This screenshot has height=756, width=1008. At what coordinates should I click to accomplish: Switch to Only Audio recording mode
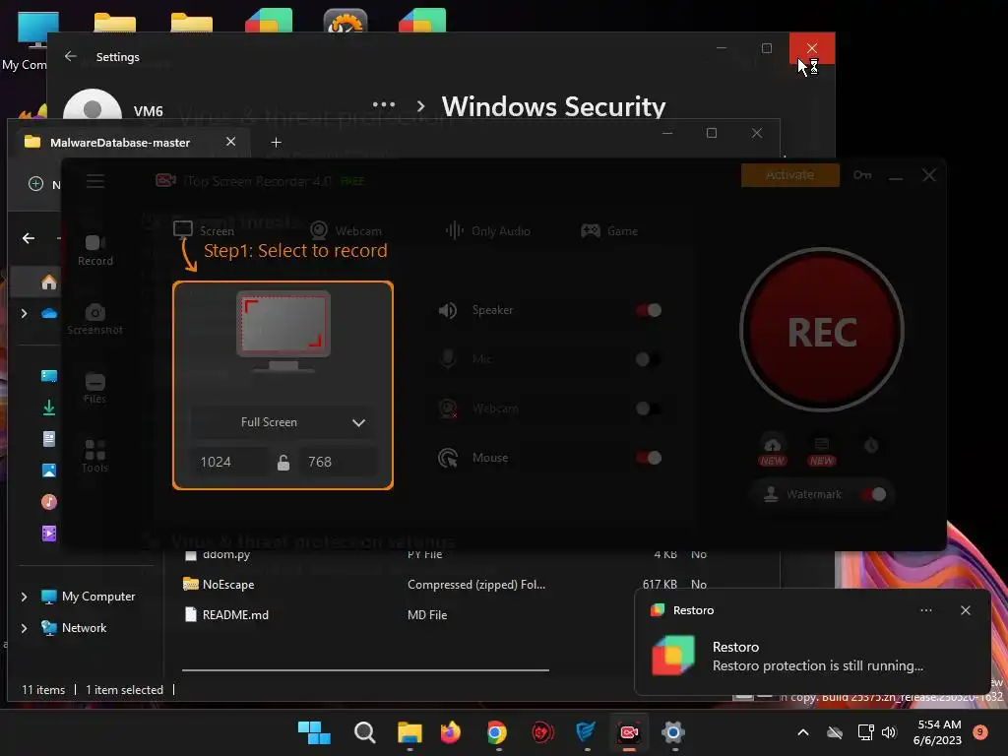pos(488,230)
